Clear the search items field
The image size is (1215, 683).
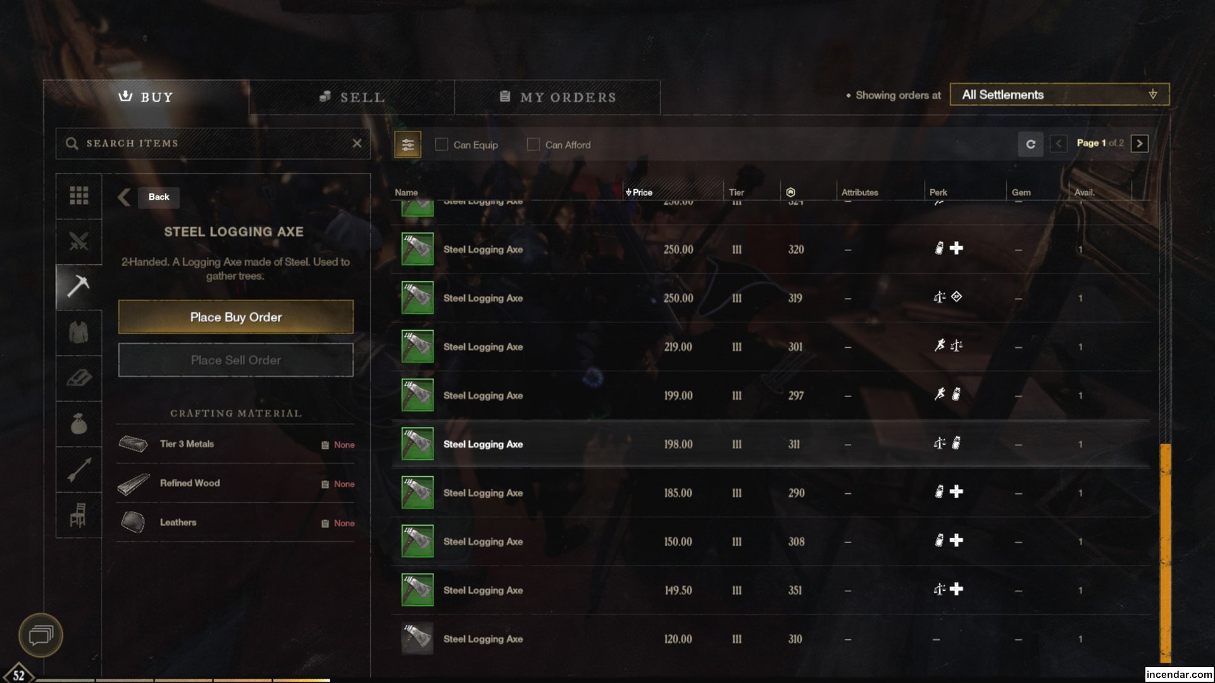click(x=357, y=144)
